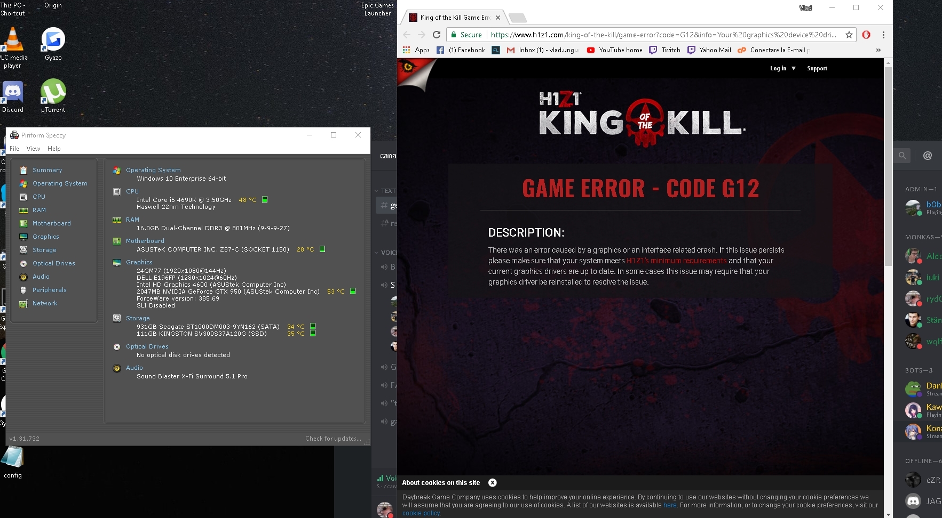Click the Opera extension icon in Chrome

click(866, 35)
